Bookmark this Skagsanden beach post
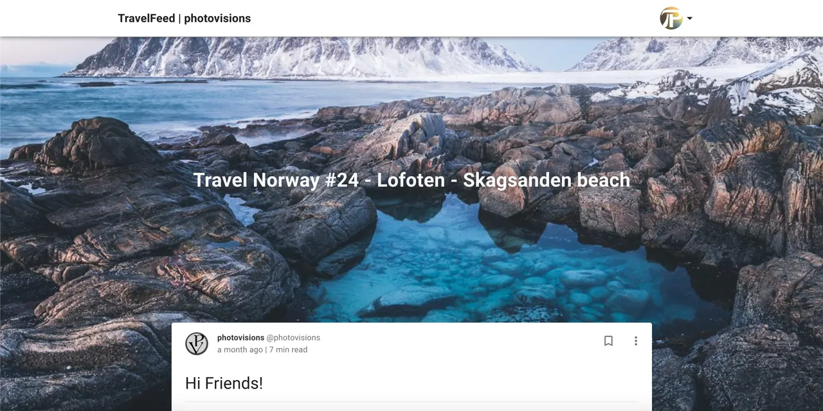This screenshot has width=823, height=411. (x=608, y=341)
